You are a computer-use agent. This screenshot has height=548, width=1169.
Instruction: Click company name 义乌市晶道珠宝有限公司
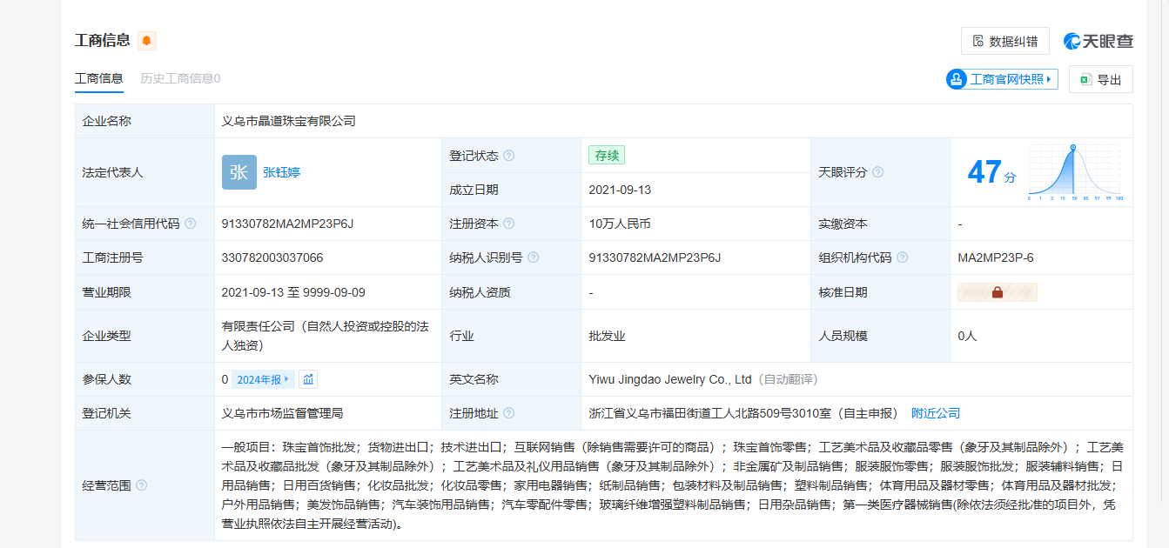coord(289,121)
